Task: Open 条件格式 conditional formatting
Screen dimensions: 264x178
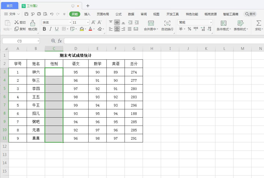Action: point(223,25)
